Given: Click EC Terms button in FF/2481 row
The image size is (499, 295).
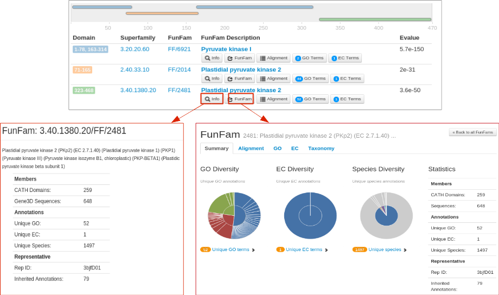Looking at the screenshot, I should 347,99.
